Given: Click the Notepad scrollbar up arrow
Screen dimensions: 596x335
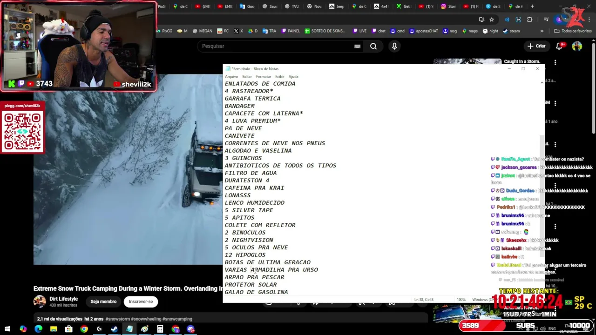Looking at the screenshot, I should 542,82.
